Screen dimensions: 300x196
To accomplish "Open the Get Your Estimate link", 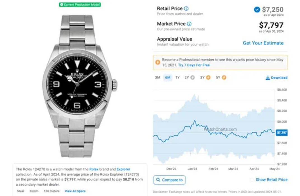I will [263, 43].
